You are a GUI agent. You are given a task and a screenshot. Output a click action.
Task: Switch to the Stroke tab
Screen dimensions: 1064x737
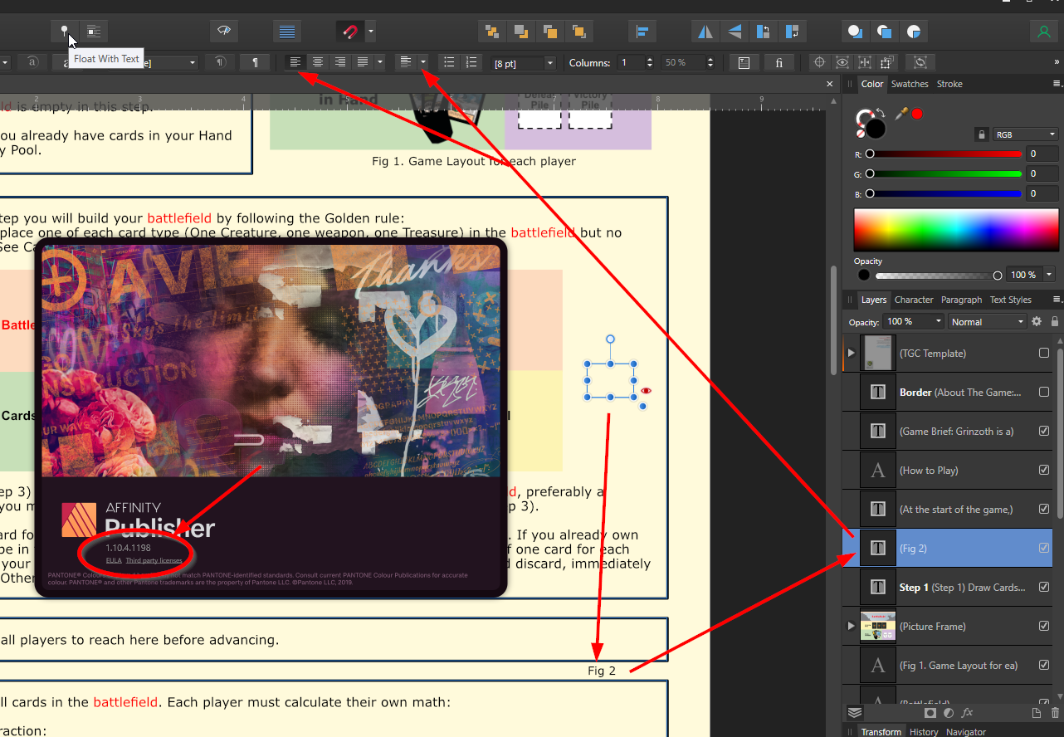[x=949, y=84]
